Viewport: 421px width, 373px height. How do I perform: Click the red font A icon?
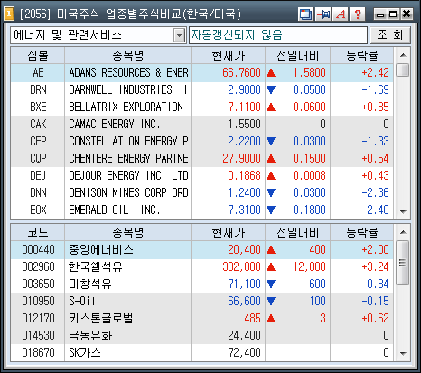(341, 14)
